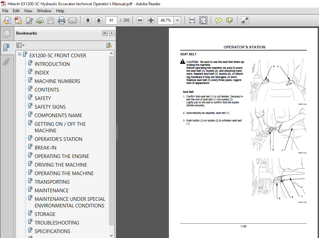Viewport: 319px width, 238px height.
Task: Open MACHINE NUMBERS bookmark
Action: coord(57,81)
